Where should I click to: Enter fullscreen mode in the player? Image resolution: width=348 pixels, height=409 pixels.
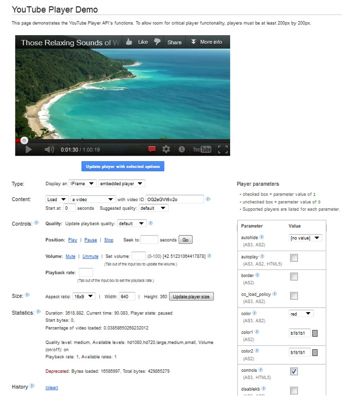[223, 150]
